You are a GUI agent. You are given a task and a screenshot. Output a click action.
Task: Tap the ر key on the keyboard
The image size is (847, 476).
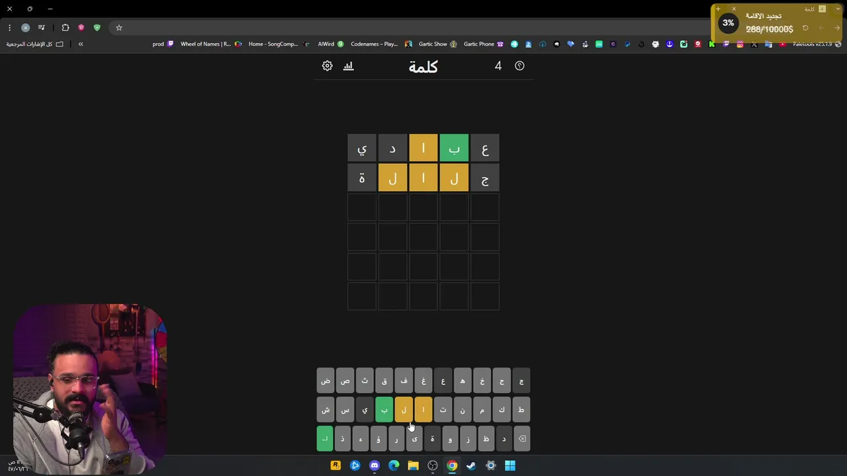pos(396,439)
